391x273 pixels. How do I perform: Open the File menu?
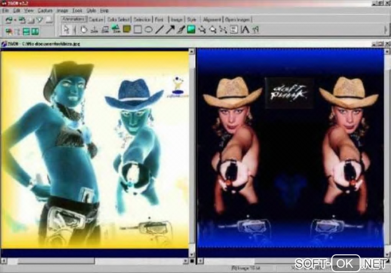(x=5, y=11)
